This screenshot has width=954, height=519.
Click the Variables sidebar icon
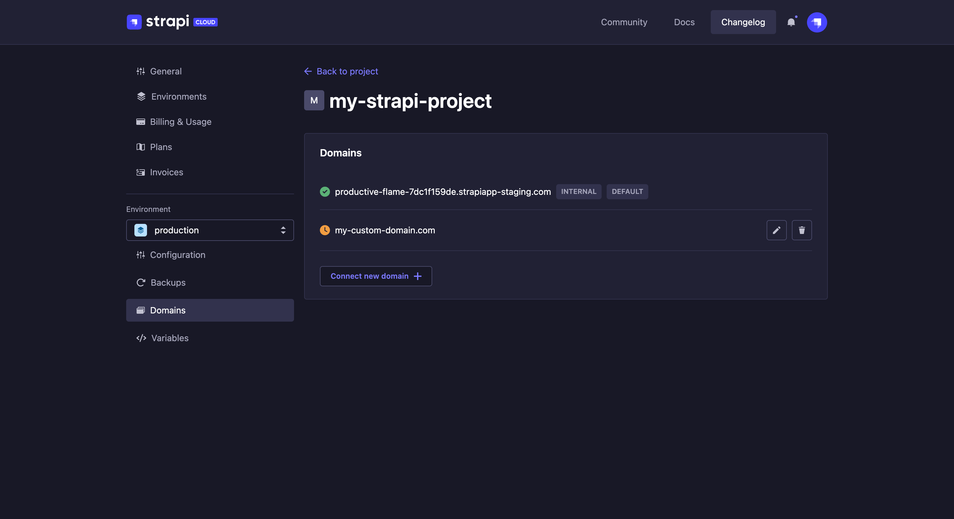(141, 337)
